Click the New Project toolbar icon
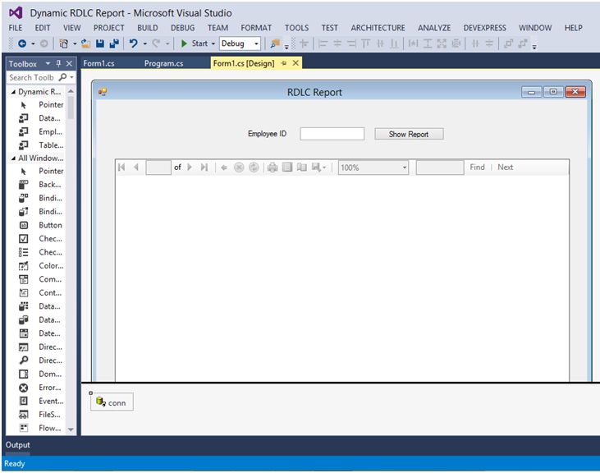Image resolution: width=600 pixels, height=473 pixels. 63,44
